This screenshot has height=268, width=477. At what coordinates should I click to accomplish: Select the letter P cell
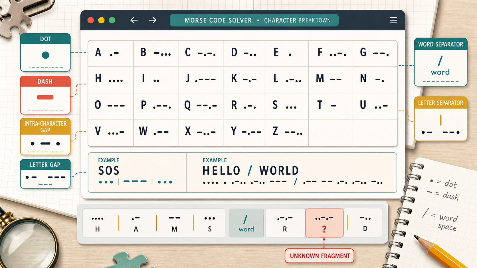pyautogui.click(x=156, y=106)
